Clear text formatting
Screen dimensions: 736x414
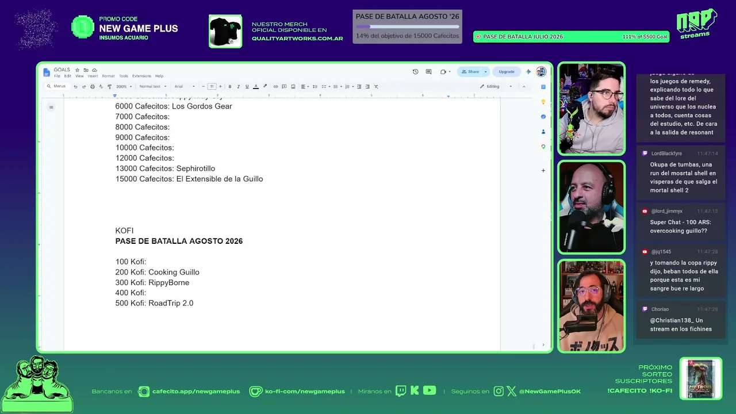click(x=376, y=87)
